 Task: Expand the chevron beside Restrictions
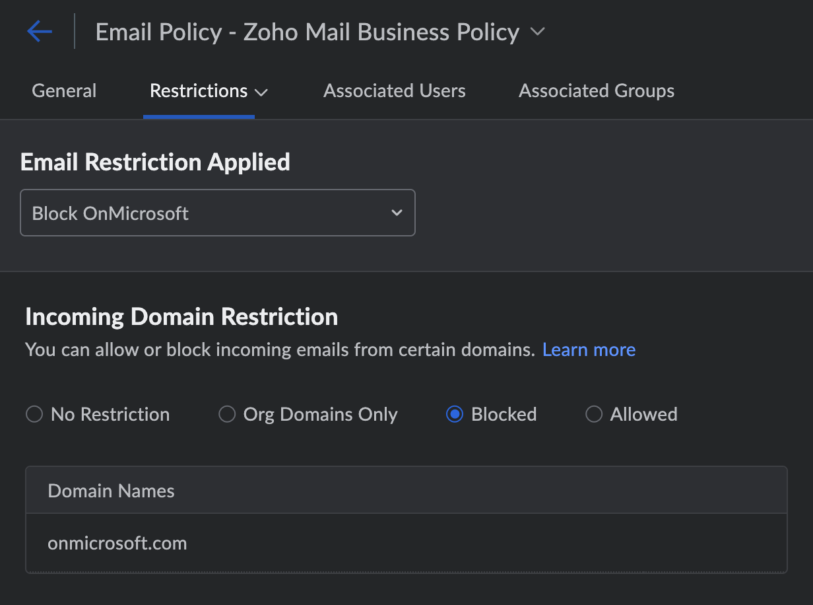pos(261,92)
